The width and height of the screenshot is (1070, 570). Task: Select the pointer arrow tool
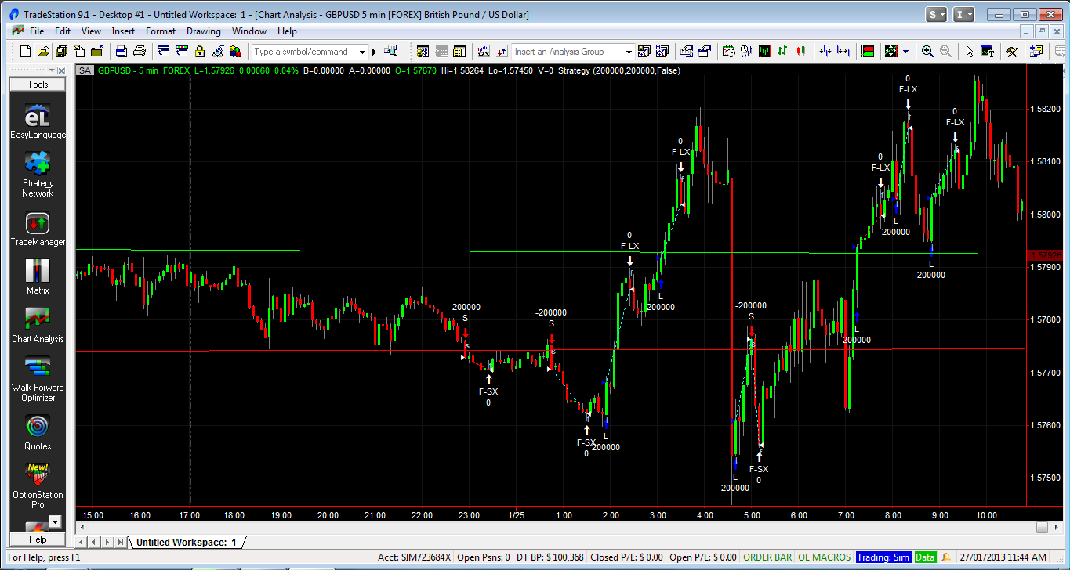coord(970,52)
